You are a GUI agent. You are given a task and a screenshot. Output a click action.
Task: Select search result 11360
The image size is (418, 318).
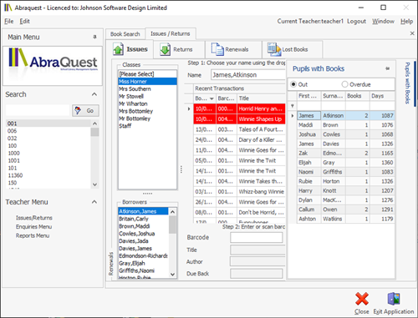[x=48, y=175]
